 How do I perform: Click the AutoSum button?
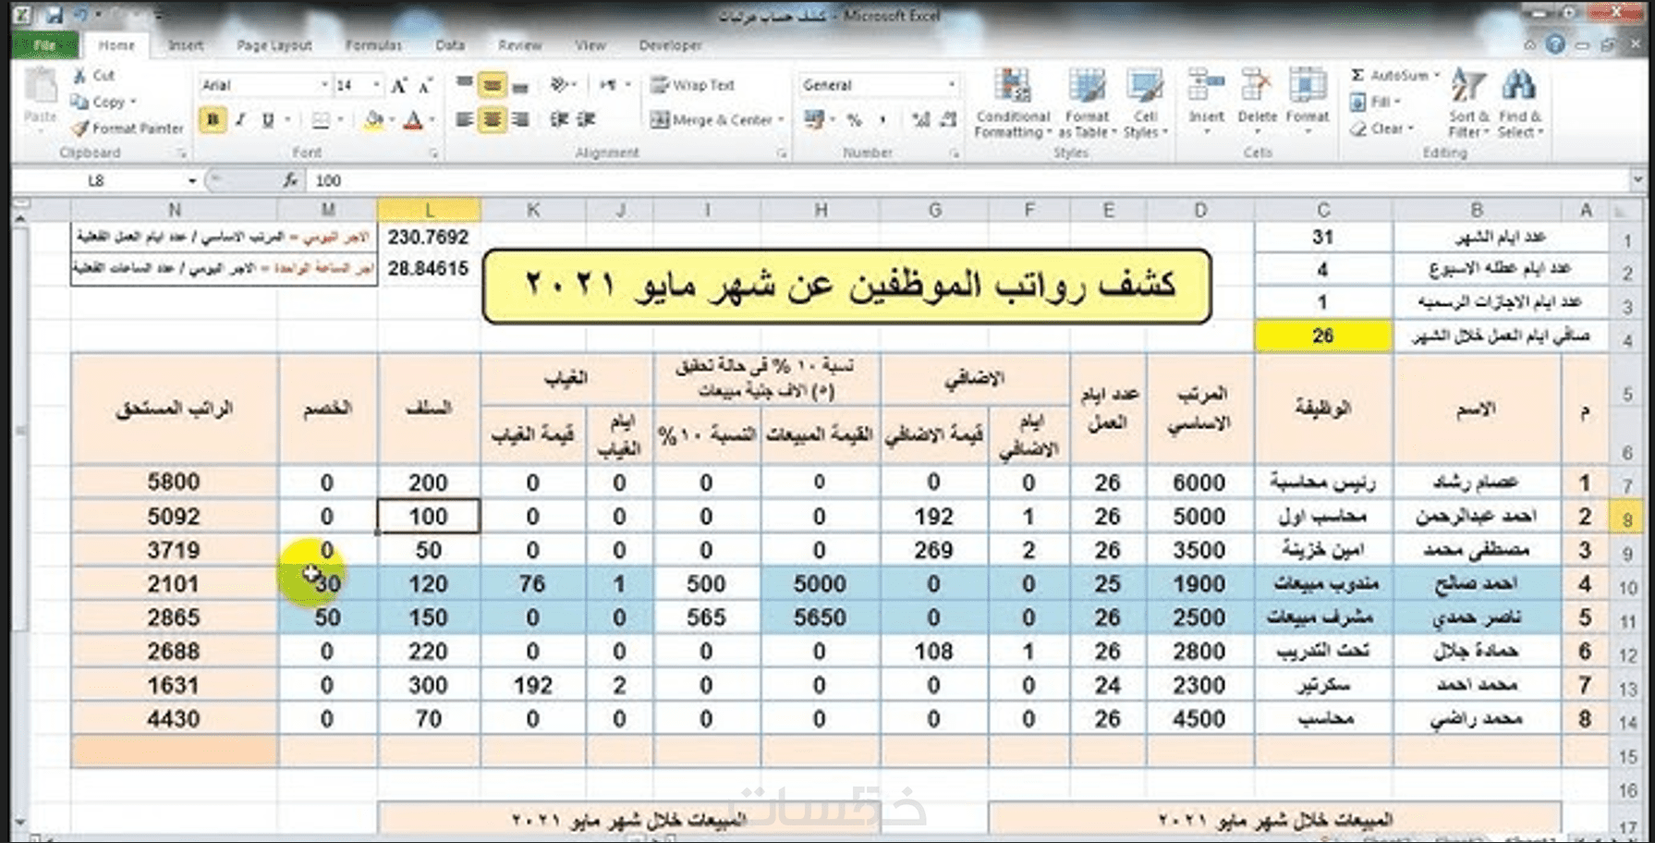[x=1390, y=76]
